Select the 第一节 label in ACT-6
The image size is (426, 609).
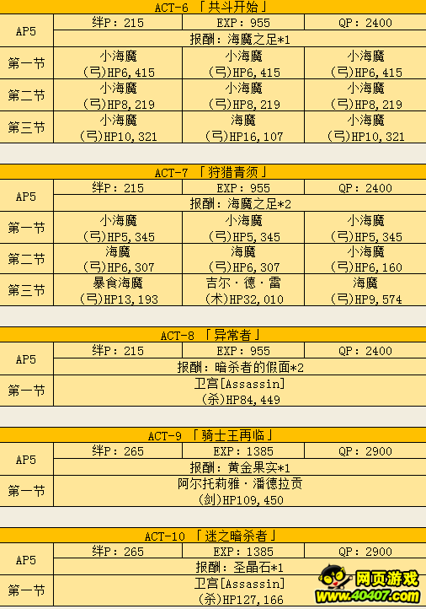(x=26, y=63)
